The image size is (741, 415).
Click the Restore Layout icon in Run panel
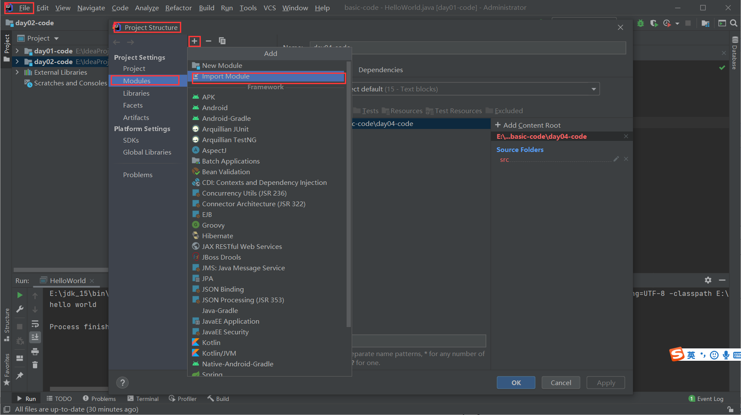pyautogui.click(x=20, y=358)
